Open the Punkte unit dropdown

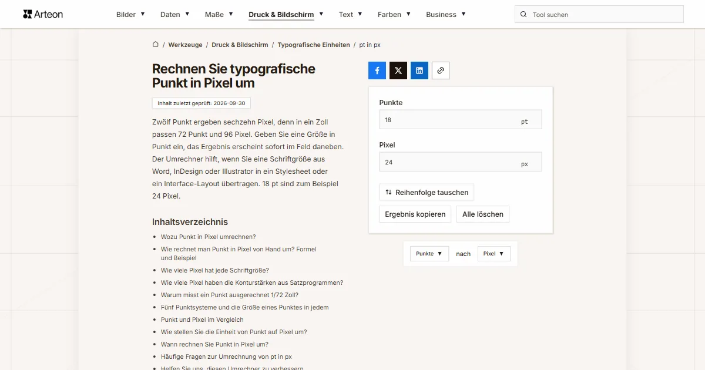coord(429,254)
